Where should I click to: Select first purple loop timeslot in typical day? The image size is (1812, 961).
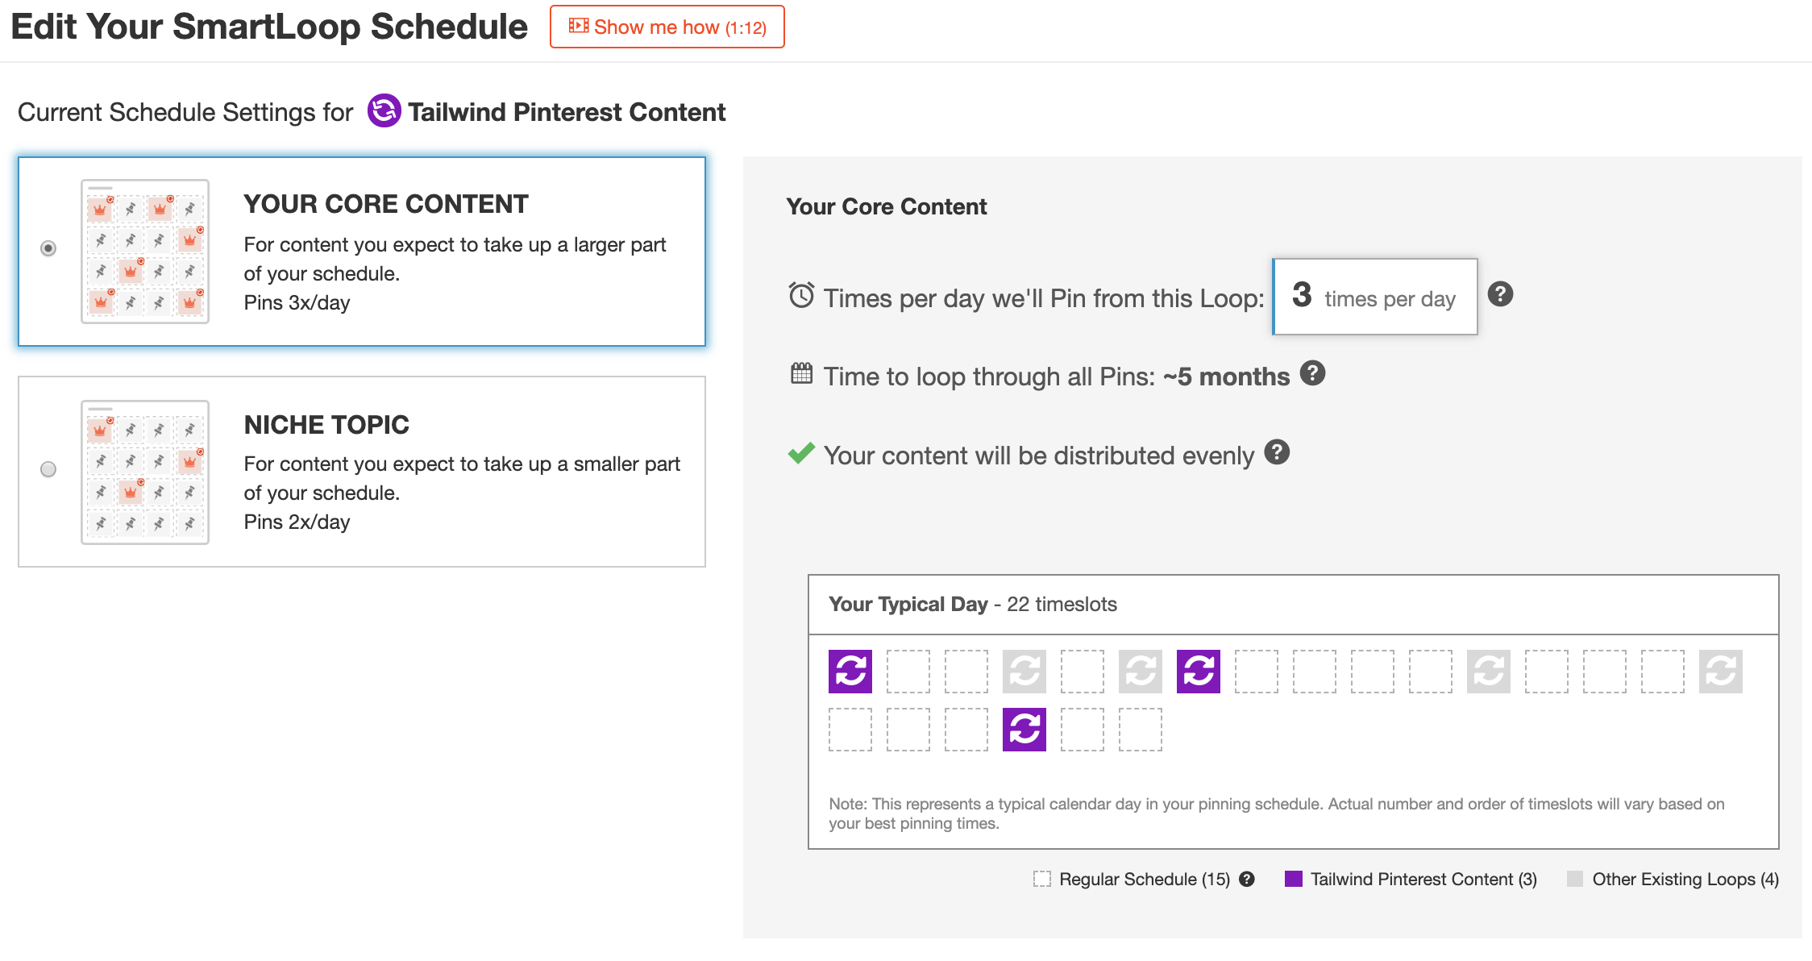[850, 672]
